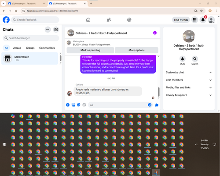Screen dimensions: 220x176
Task: Click the More options button
Action: tap(136, 50)
